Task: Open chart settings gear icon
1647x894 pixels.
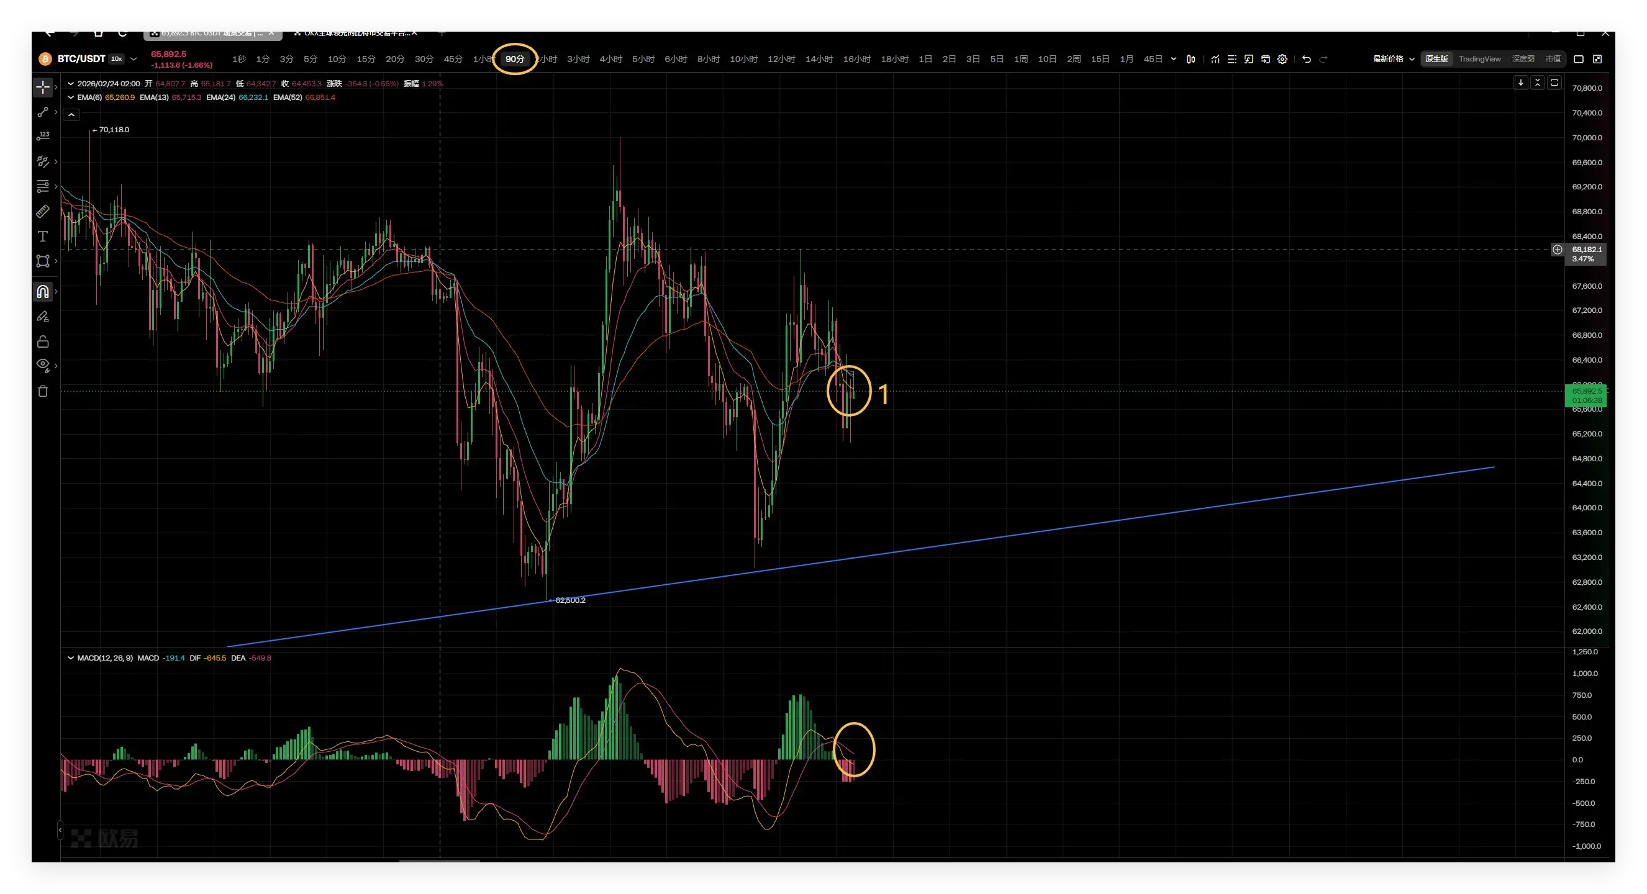Action: [1282, 60]
